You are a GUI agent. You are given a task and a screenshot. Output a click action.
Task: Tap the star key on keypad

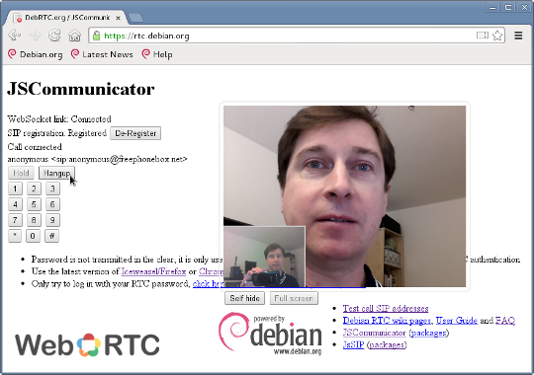click(15, 236)
